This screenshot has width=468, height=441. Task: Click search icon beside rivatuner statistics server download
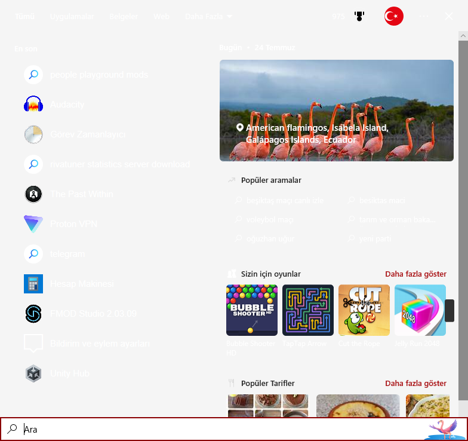coord(33,164)
